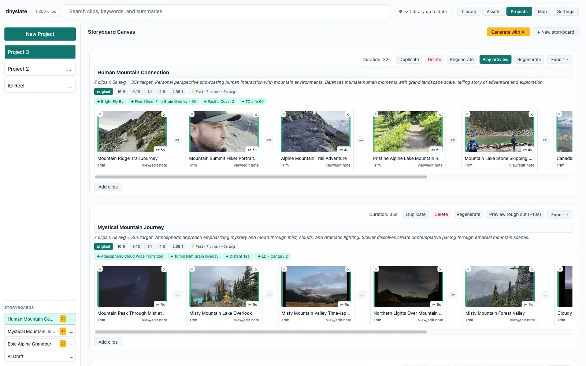This screenshot has height=366, width=586.
Task: Click scissors transition after Pristine Alpine Lake clip
Action: click(x=453, y=140)
